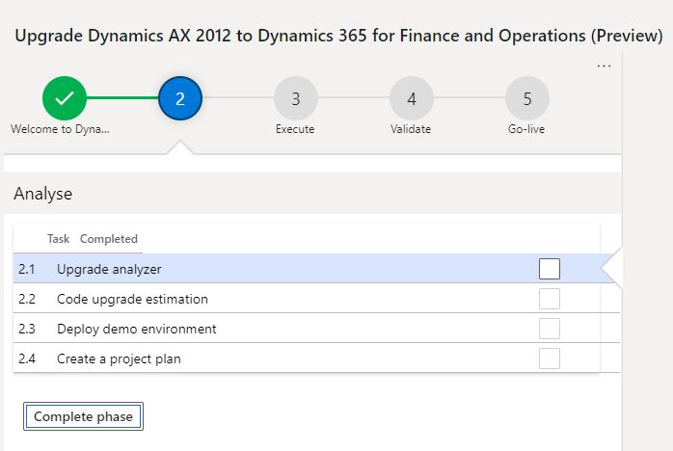673x451 pixels.
Task: Click the Completed column header
Action: pos(109,239)
